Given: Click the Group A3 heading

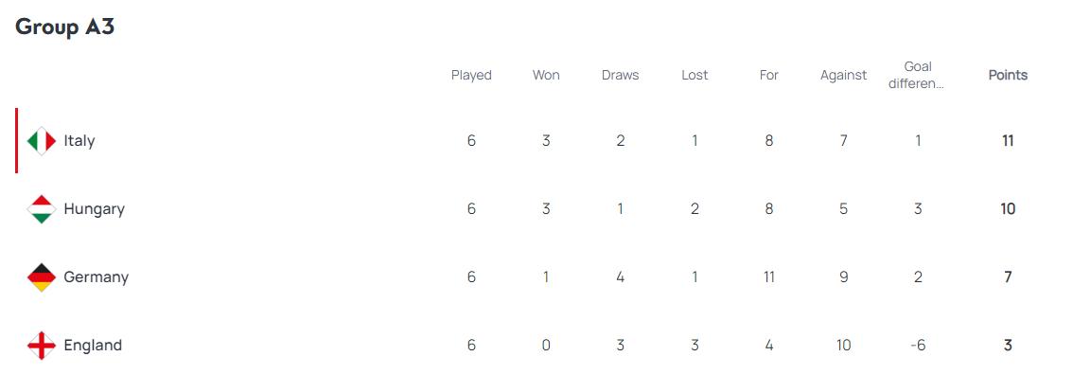Looking at the screenshot, I should point(65,27).
